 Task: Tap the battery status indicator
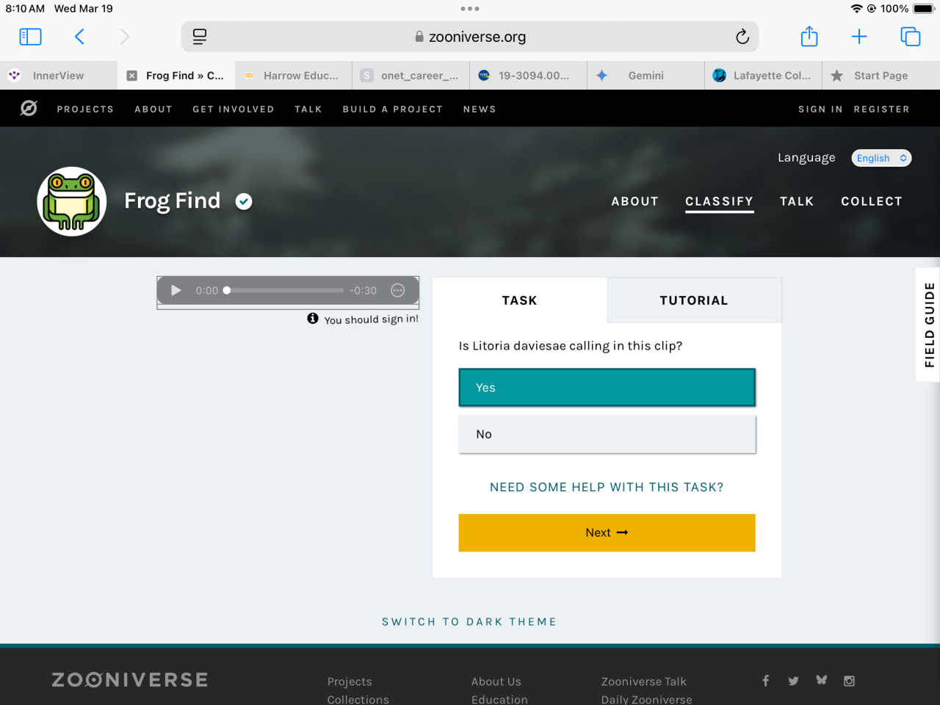pos(923,9)
